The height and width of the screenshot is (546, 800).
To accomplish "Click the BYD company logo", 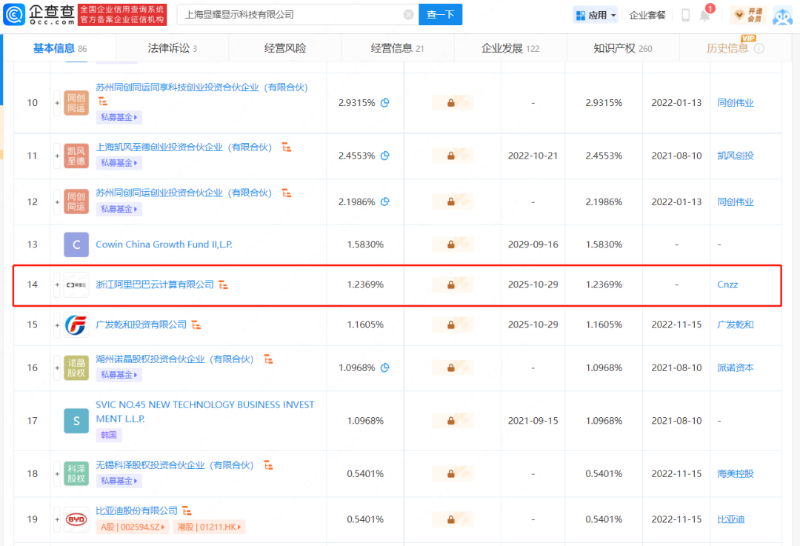I will coord(76,519).
